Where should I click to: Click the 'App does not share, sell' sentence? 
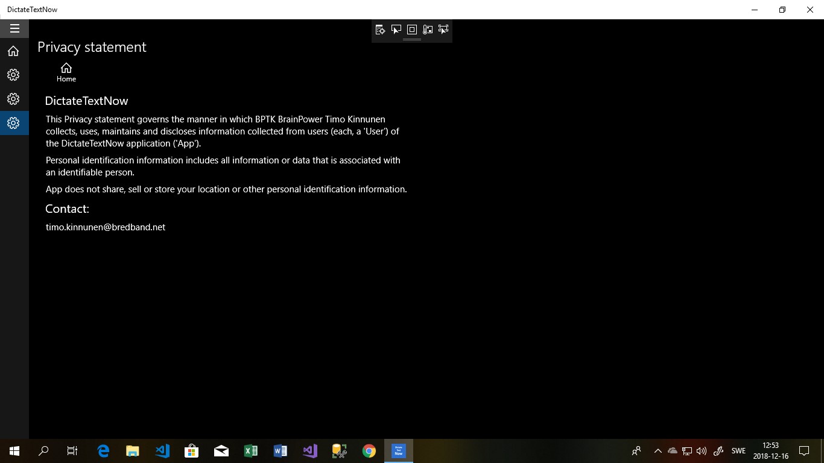point(226,189)
